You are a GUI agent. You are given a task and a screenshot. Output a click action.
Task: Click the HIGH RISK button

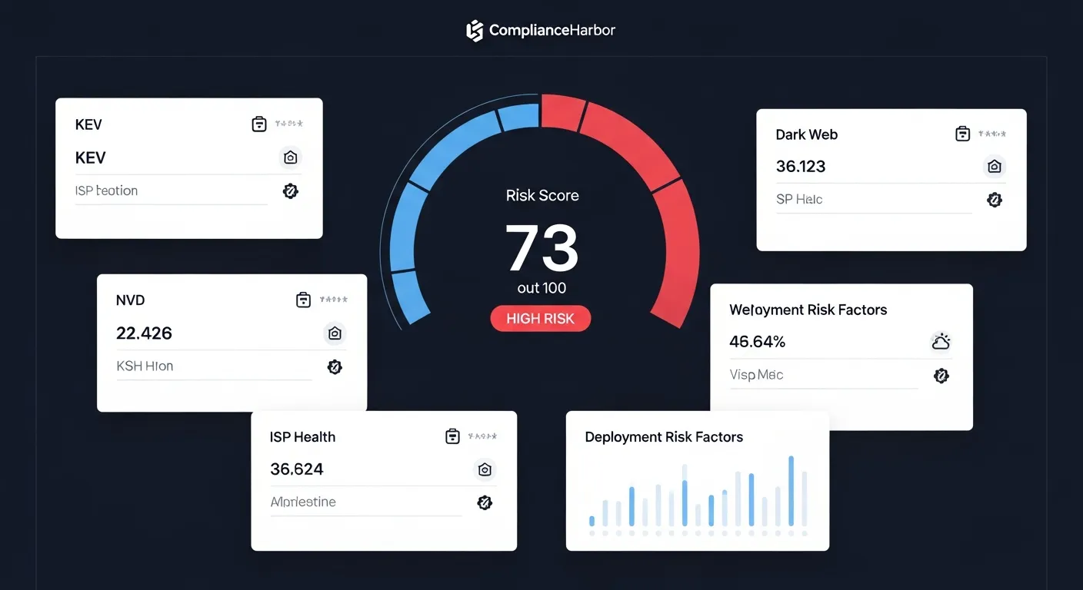pyautogui.click(x=541, y=318)
